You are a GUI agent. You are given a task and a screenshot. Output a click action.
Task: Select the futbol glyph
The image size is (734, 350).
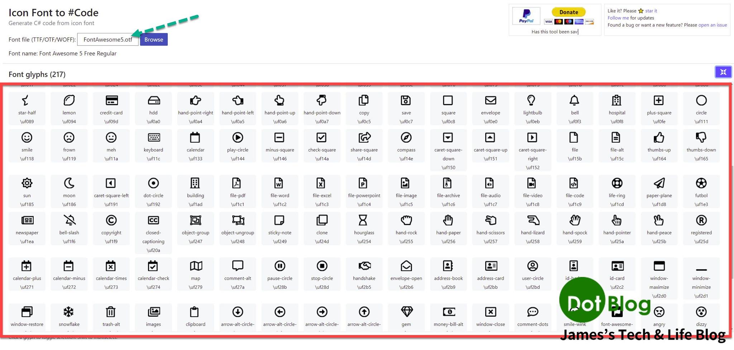click(701, 191)
